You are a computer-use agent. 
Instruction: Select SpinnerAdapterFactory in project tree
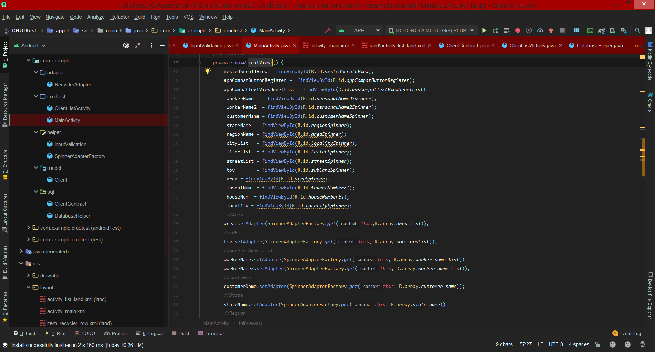80,156
